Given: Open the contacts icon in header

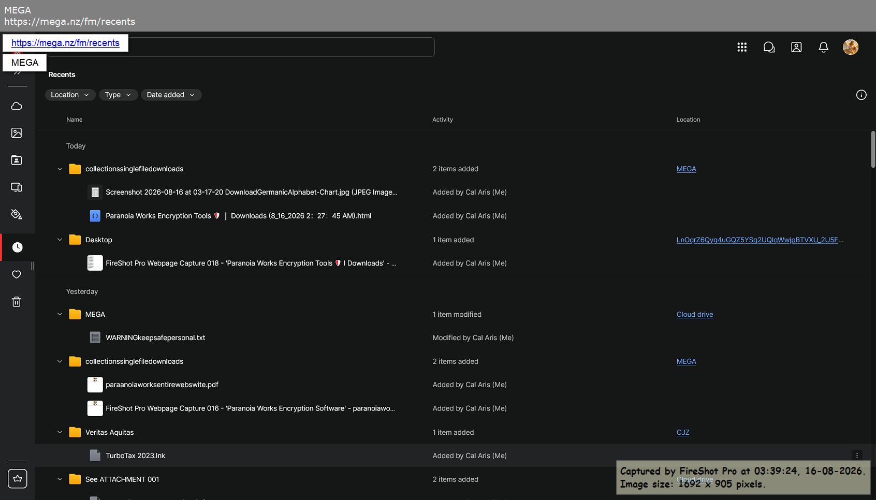Looking at the screenshot, I should tap(796, 47).
